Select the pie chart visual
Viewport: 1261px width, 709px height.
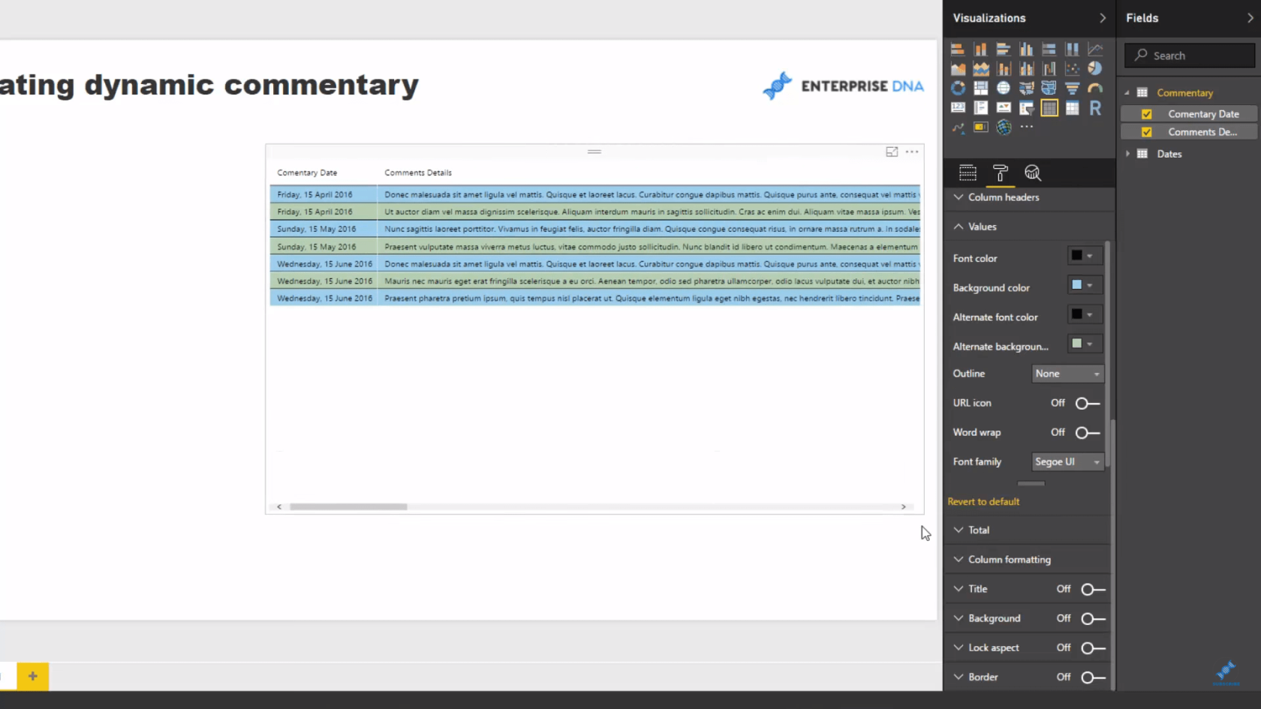pos(1096,69)
